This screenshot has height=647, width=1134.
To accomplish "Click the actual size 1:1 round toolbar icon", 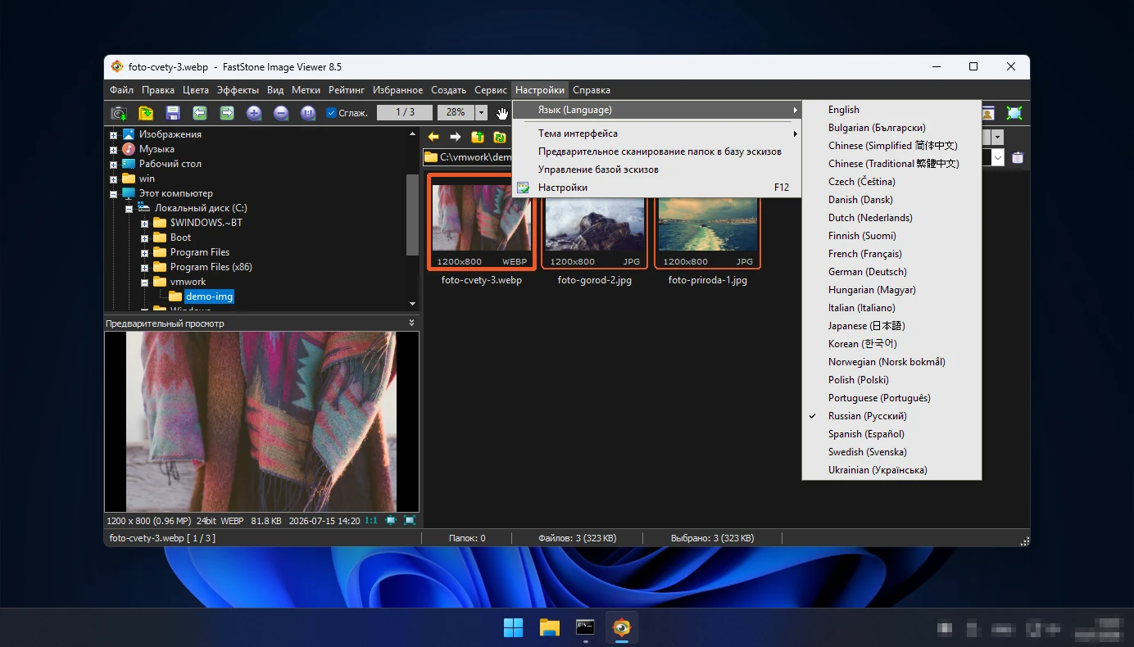I will click(x=308, y=113).
